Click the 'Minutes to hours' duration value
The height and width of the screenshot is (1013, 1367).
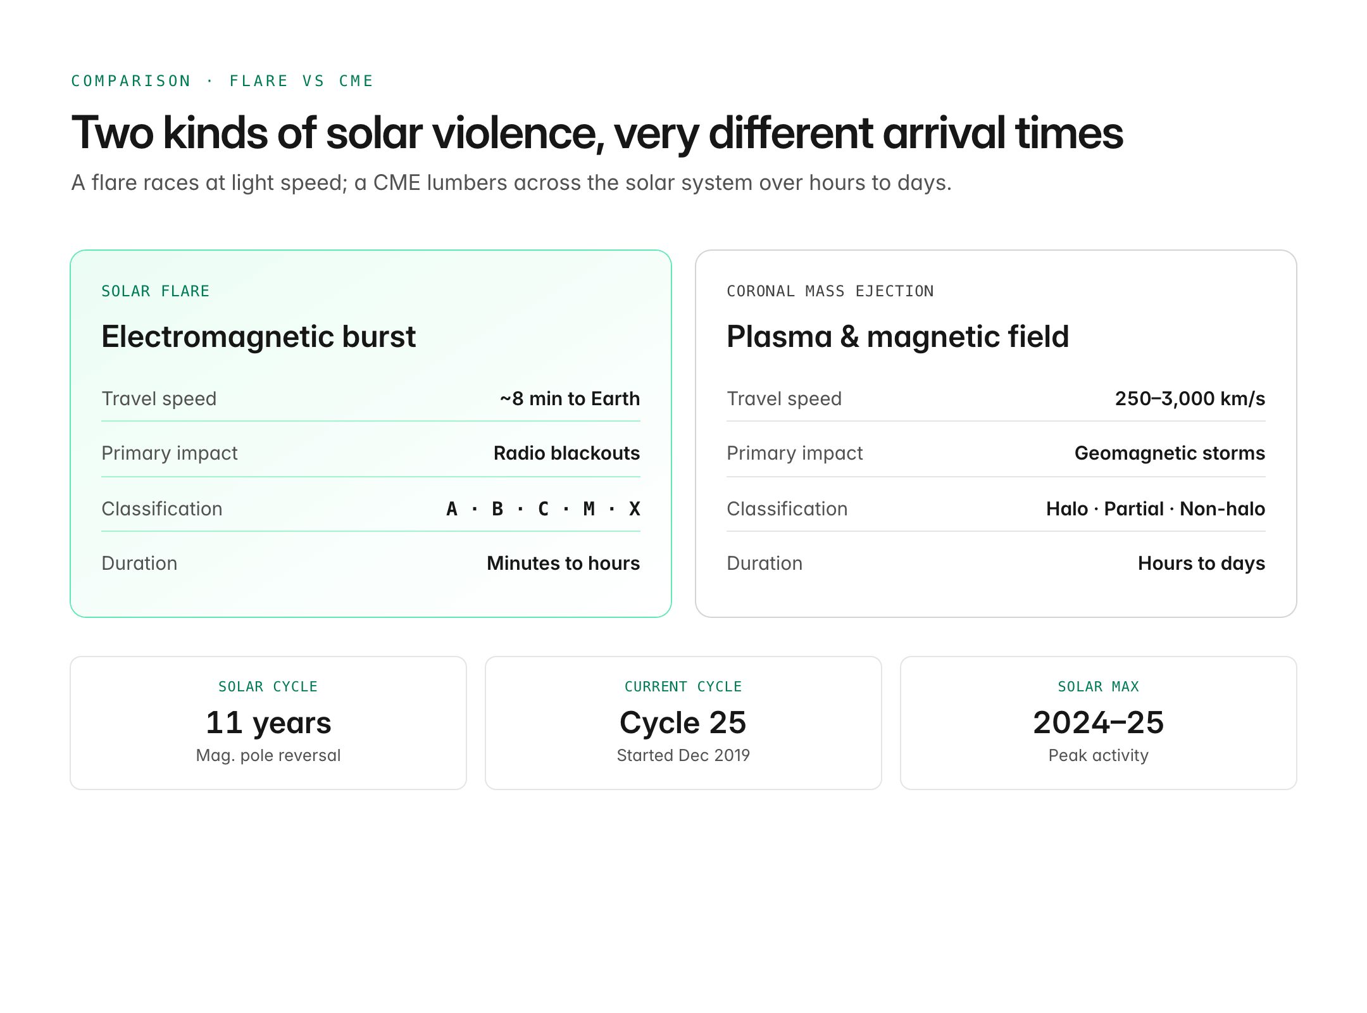(x=563, y=563)
